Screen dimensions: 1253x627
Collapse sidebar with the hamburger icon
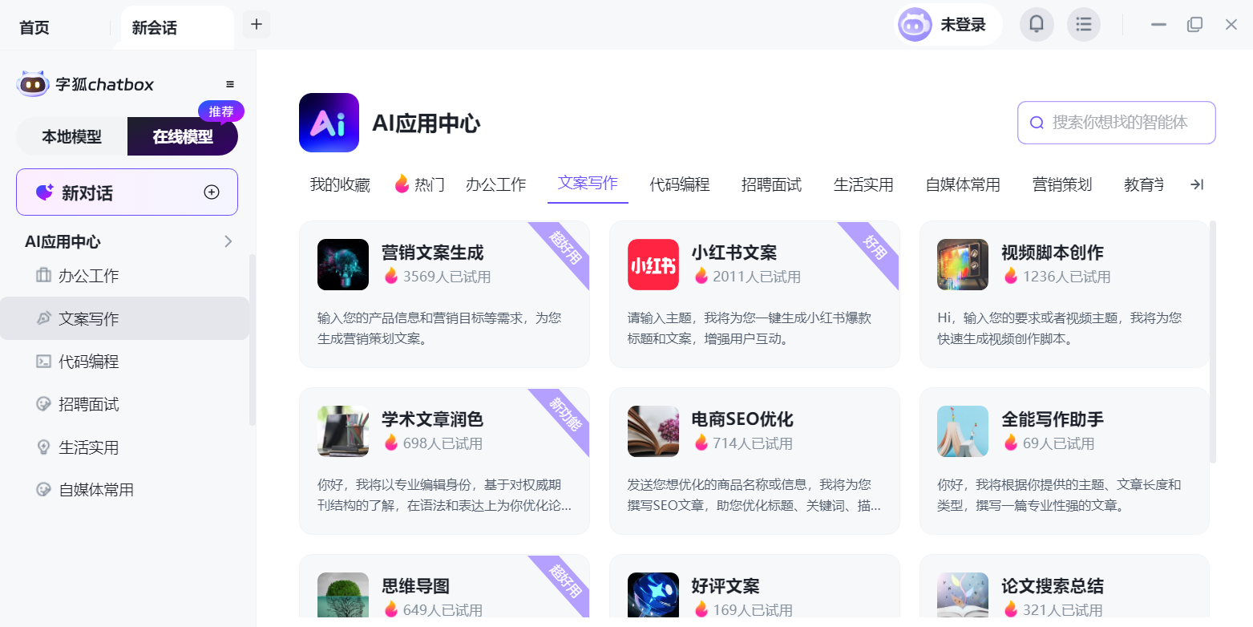pyautogui.click(x=230, y=84)
